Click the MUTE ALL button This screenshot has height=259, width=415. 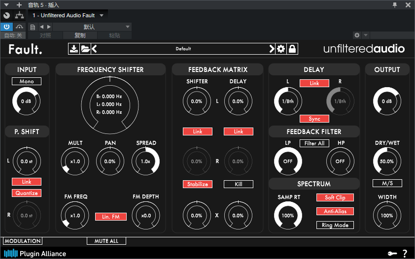tap(106, 241)
